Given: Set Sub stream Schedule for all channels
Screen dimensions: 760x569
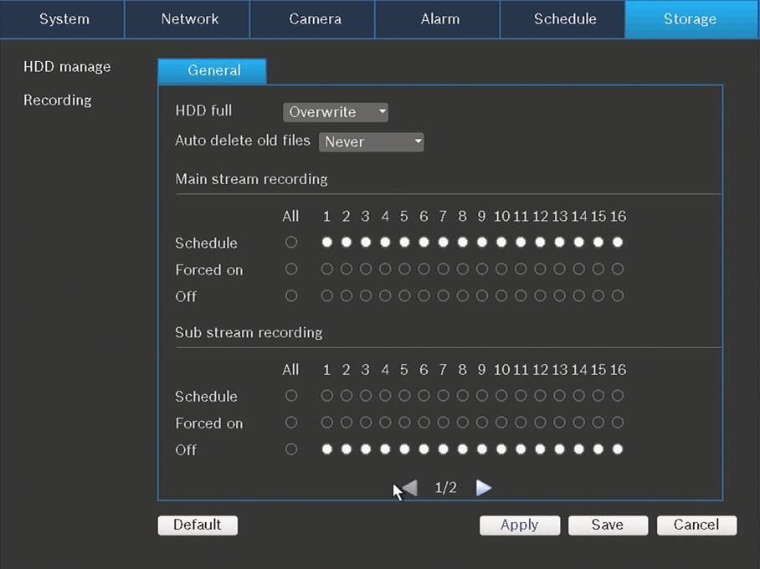Looking at the screenshot, I should point(291,396).
